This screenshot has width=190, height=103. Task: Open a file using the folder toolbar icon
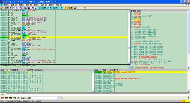pos(2,8)
